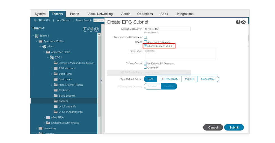Open the help question mark icon
This screenshot has height=143, width=275.
pyautogui.click(x=238, y=22)
